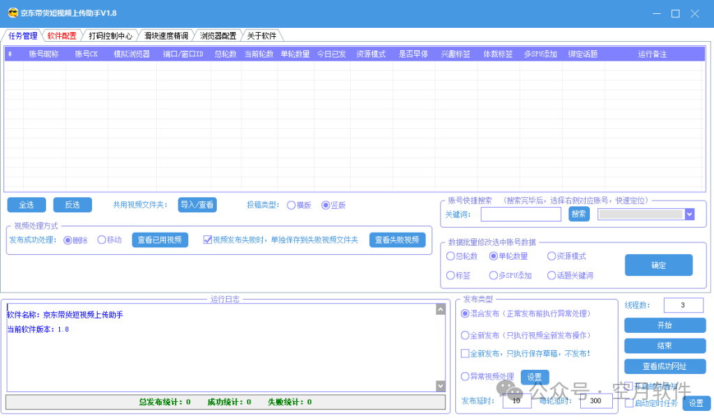Click the 总发布统计 status text

tap(165, 403)
